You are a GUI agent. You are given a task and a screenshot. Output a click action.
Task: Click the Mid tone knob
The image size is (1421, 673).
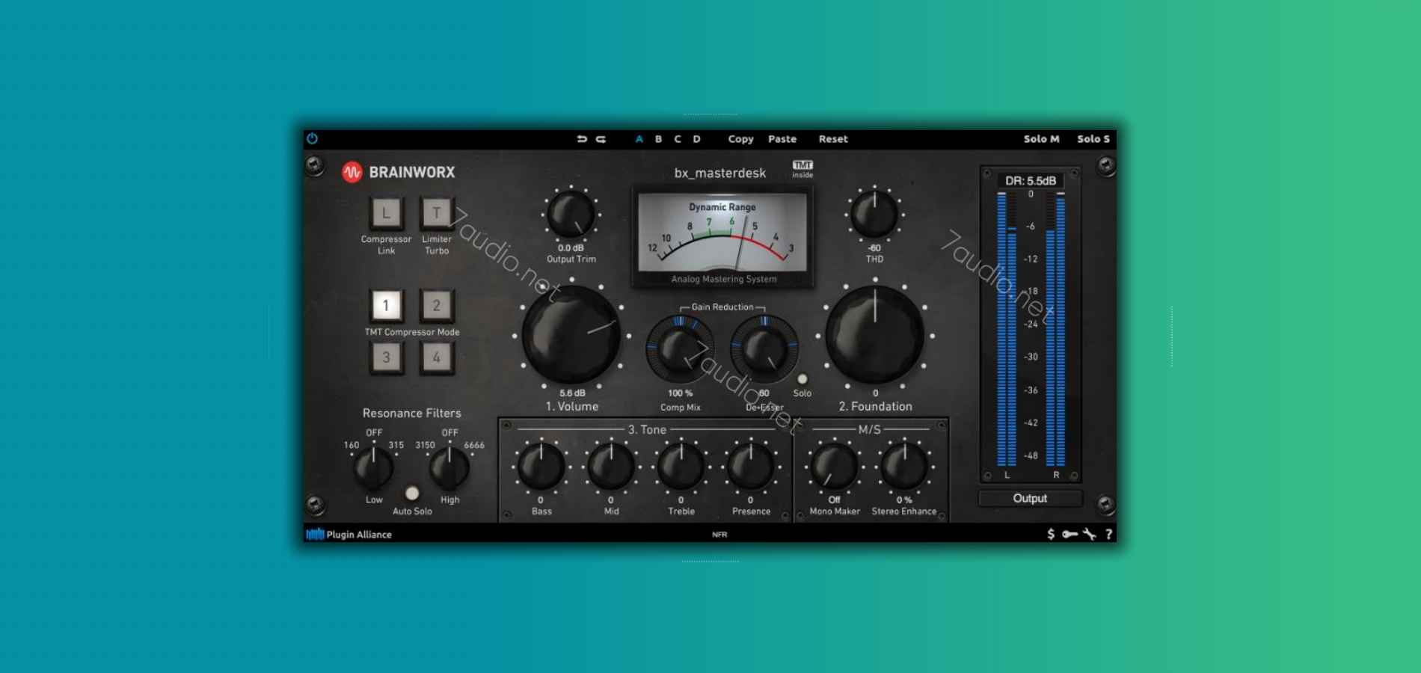coord(611,467)
